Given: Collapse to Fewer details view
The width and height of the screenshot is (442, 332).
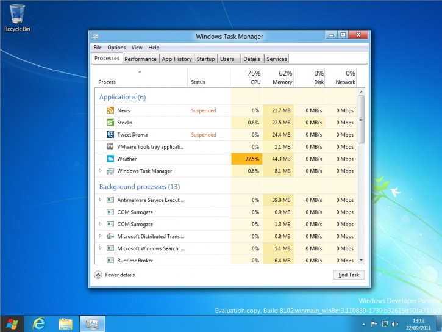Looking at the screenshot, I should (x=115, y=275).
